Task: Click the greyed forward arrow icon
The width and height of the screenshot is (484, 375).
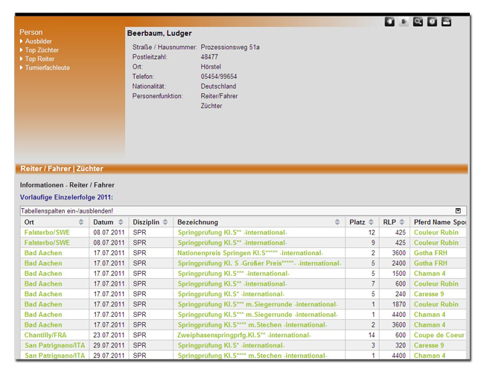Action: click(404, 22)
